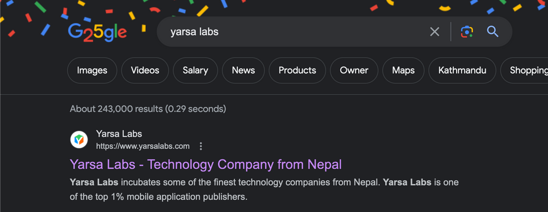Click the Google 25th anniversary logo
The height and width of the screenshot is (212, 548).
tap(97, 32)
